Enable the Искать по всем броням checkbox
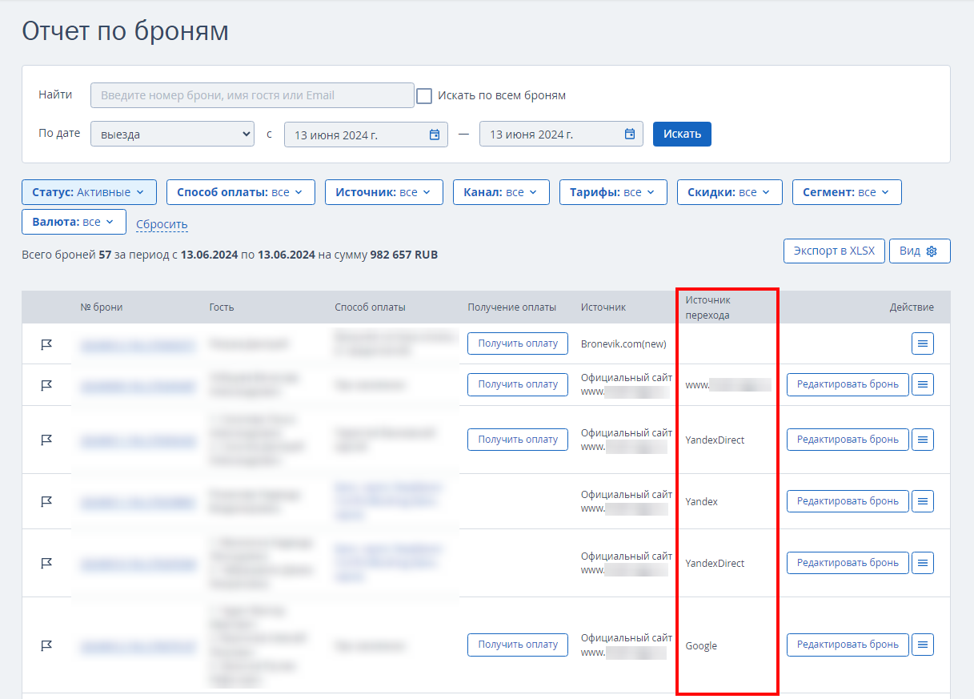 424,95
